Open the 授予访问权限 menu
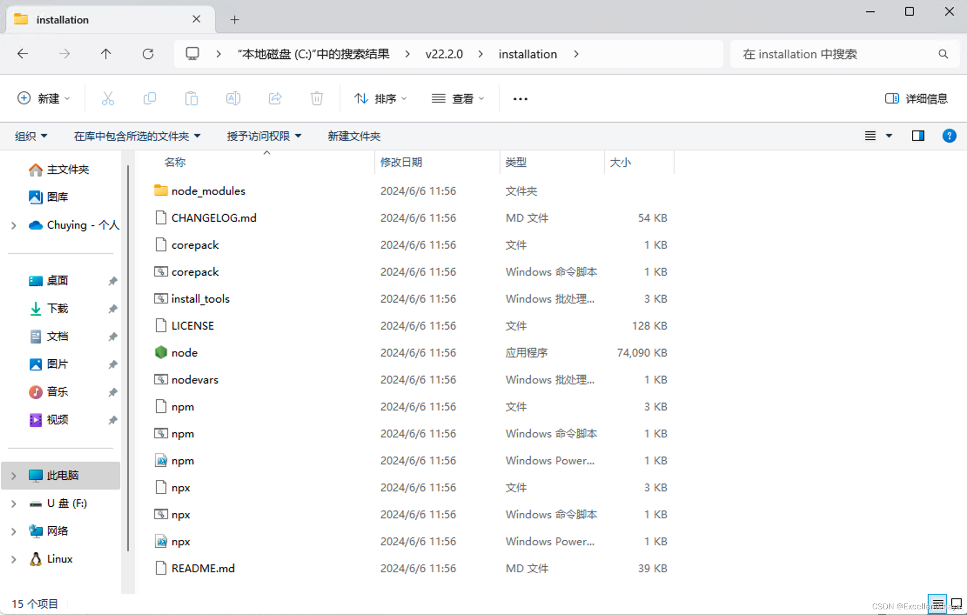The image size is (967, 615). tap(264, 136)
